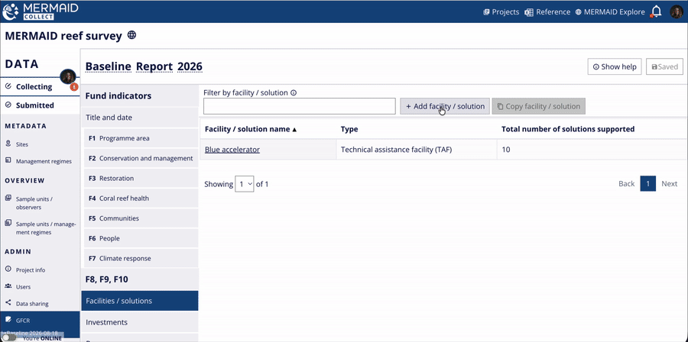688x342 pixels.
Task: Click the info icon beside the filter label
Action: [x=294, y=93]
